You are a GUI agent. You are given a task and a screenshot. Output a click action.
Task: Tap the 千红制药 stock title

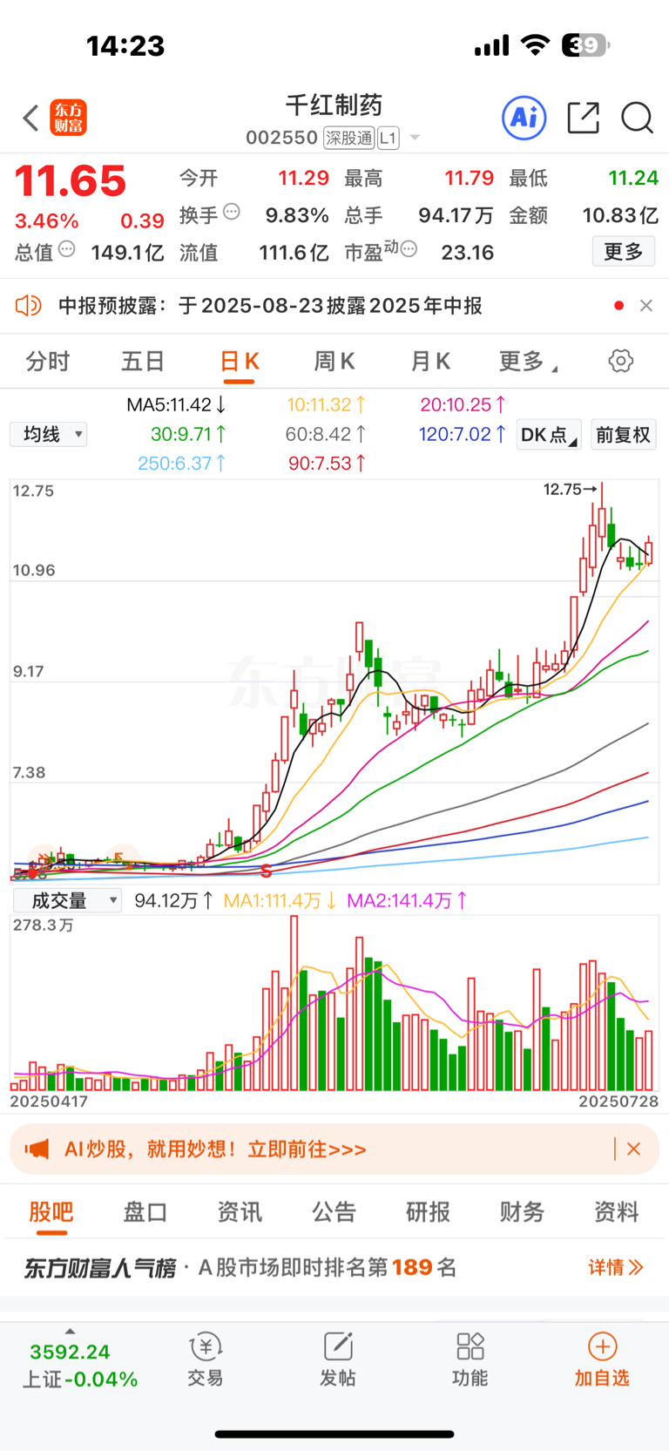[x=334, y=105]
